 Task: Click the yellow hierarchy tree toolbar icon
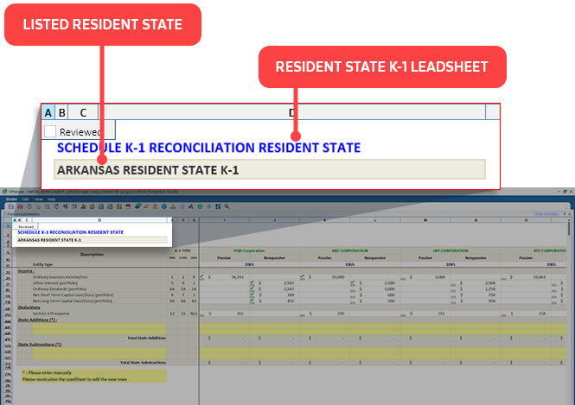[173, 206]
